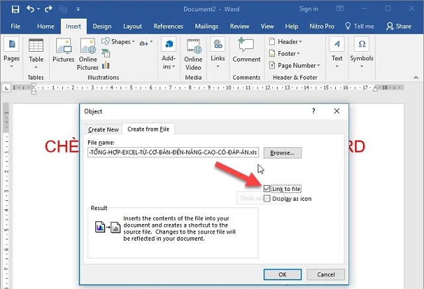Open the Pages gallery
Image resolution: width=424 pixels, height=289 pixels.
(11, 52)
